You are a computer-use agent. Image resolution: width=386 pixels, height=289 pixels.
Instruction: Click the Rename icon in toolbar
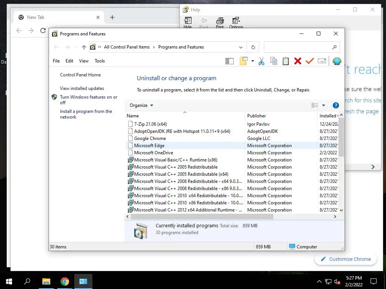[322, 61]
